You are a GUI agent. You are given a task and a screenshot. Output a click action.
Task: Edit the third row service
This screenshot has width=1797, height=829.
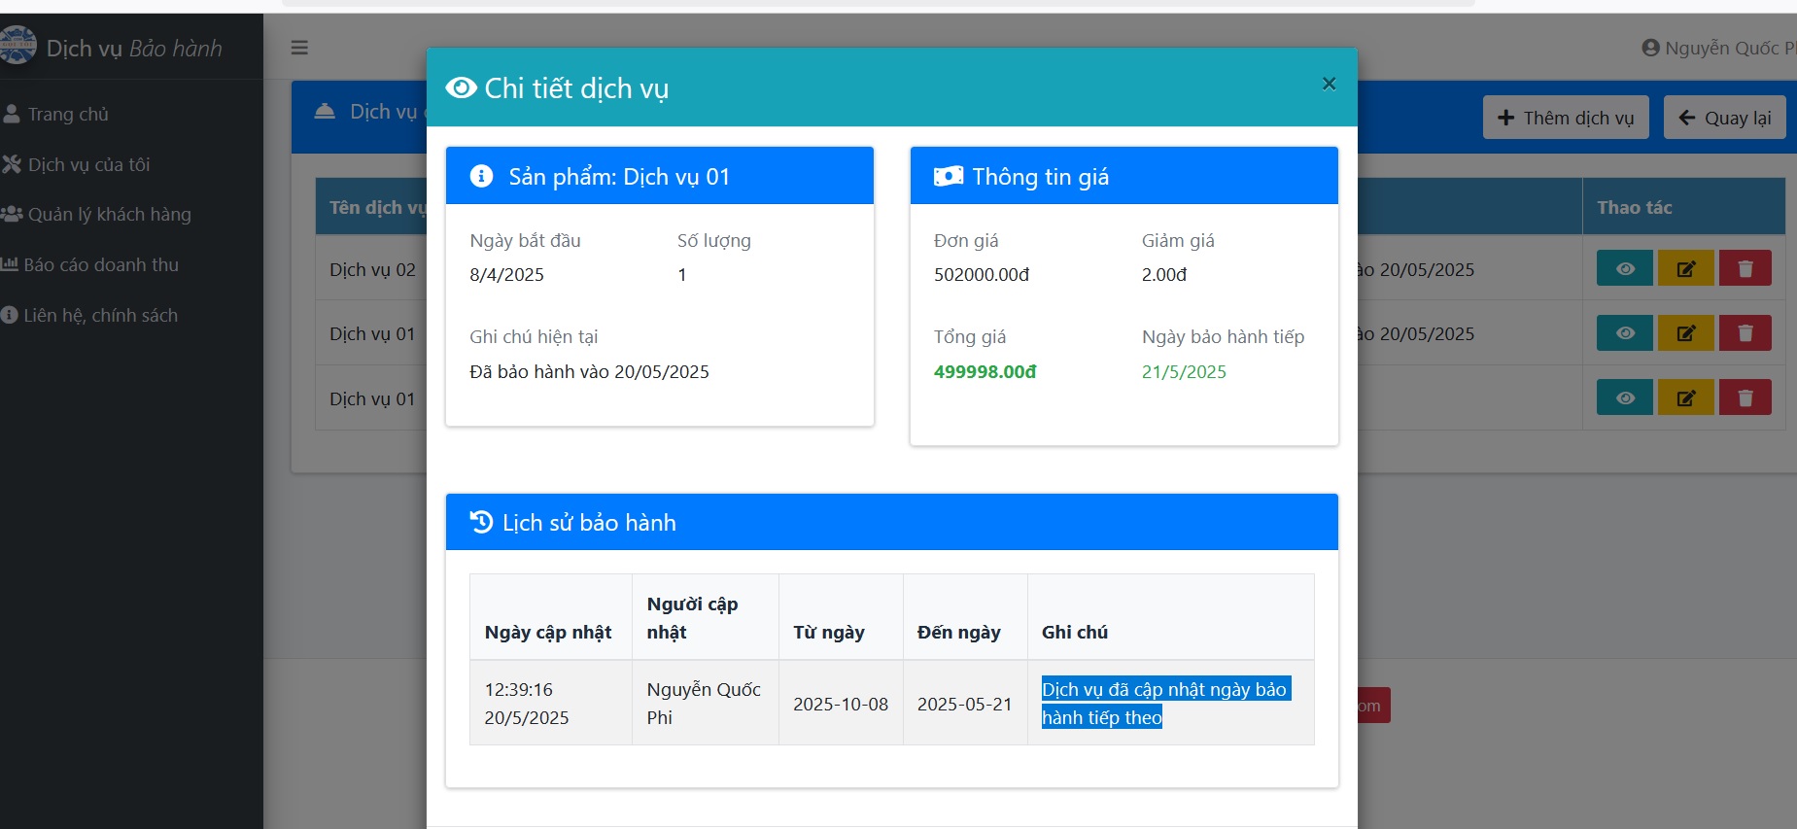(1685, 398)
